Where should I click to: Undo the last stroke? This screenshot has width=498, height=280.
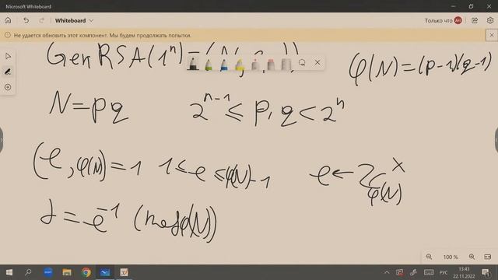pos(26,21)
